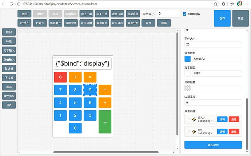Select the green equals button on canvas

point(105,122)
